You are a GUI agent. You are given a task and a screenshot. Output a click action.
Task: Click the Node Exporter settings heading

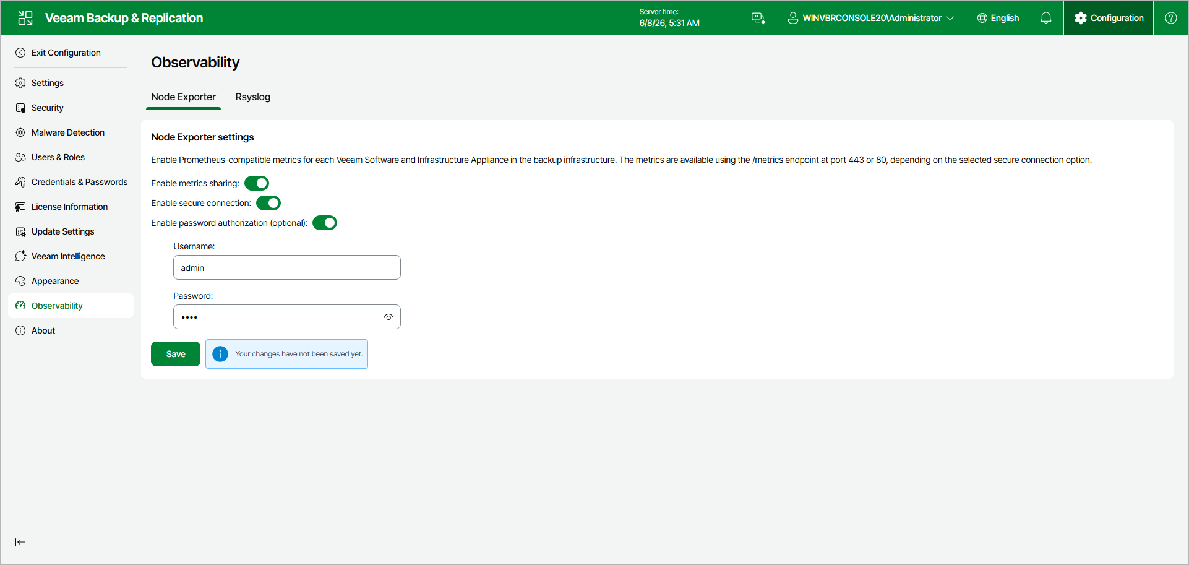tap(202, 137)
